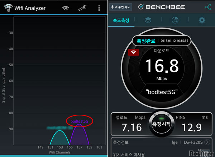Tap the Wifi Analyzer app logo icon
Image resolution: width=215 pixels, height=157 pixels.
point(8,8)
